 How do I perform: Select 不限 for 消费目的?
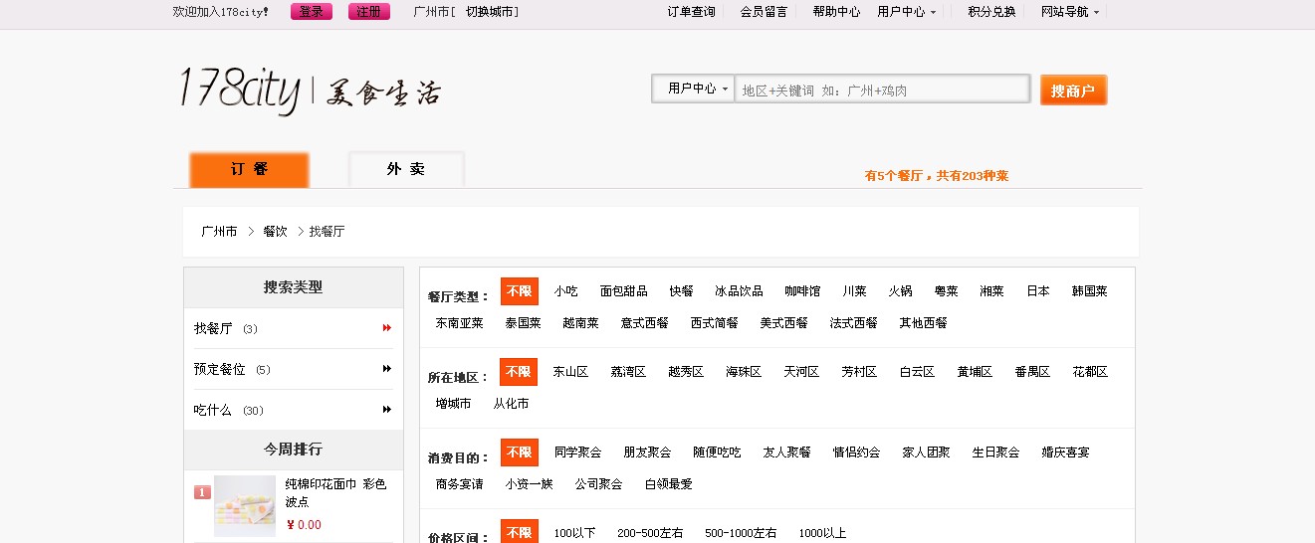[x=519, y=452]
